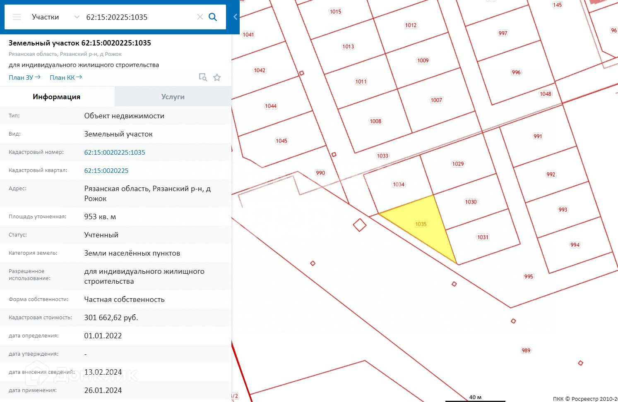This screenshot has width=618, height=402.
Task: Click the application date 26.01.2024
Action: coord(103,390)
